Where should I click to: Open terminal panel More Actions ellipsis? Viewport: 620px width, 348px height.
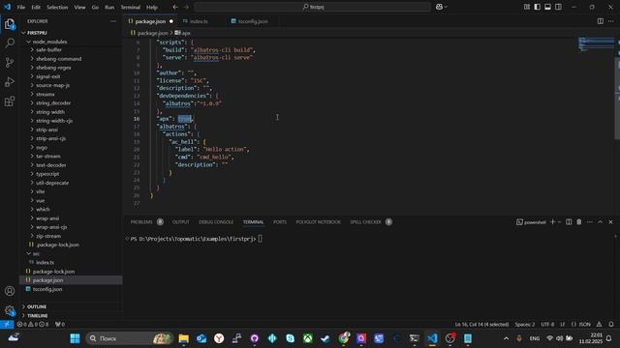(x=590, y=222)
